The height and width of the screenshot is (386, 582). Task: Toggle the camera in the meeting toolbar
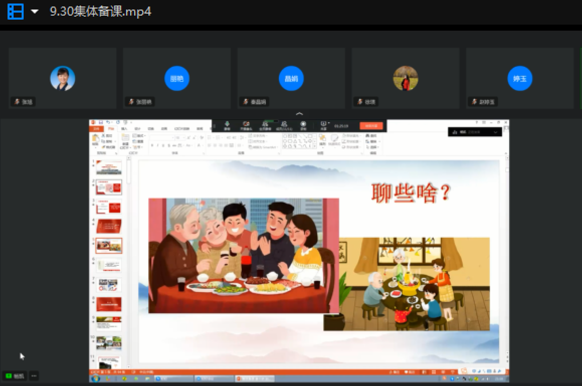246,125
